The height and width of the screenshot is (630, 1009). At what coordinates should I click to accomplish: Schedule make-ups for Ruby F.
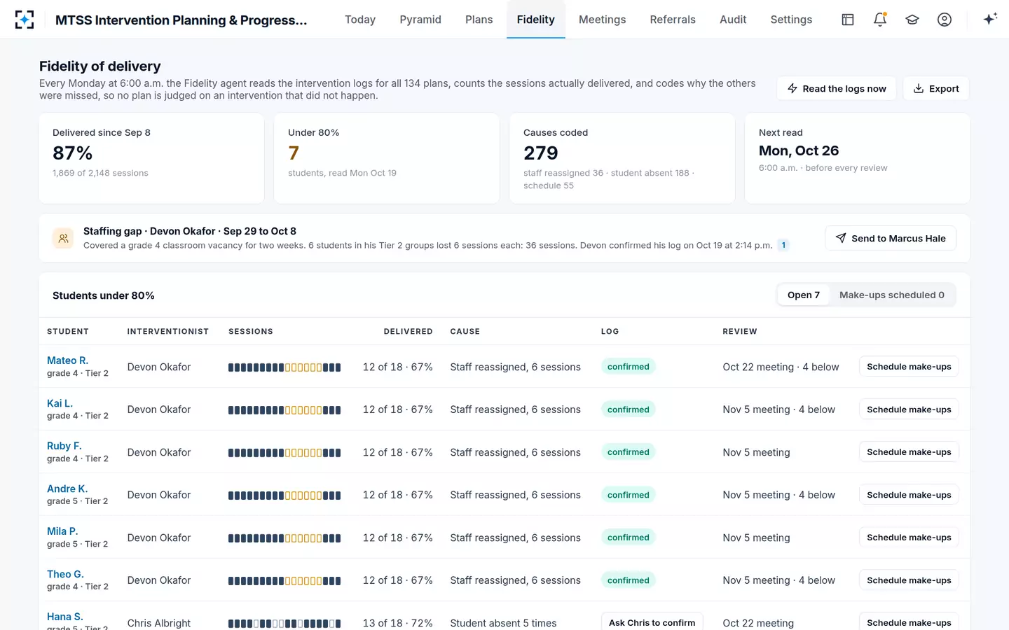pos(909,452)
